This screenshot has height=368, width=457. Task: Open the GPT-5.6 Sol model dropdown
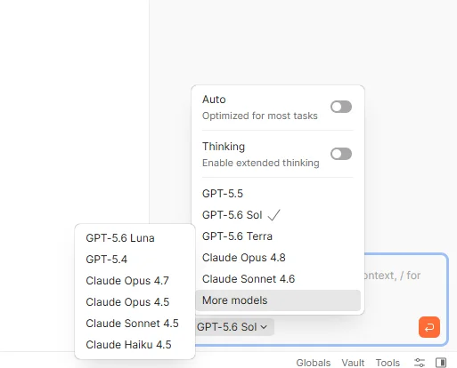(x=232, y=327)
